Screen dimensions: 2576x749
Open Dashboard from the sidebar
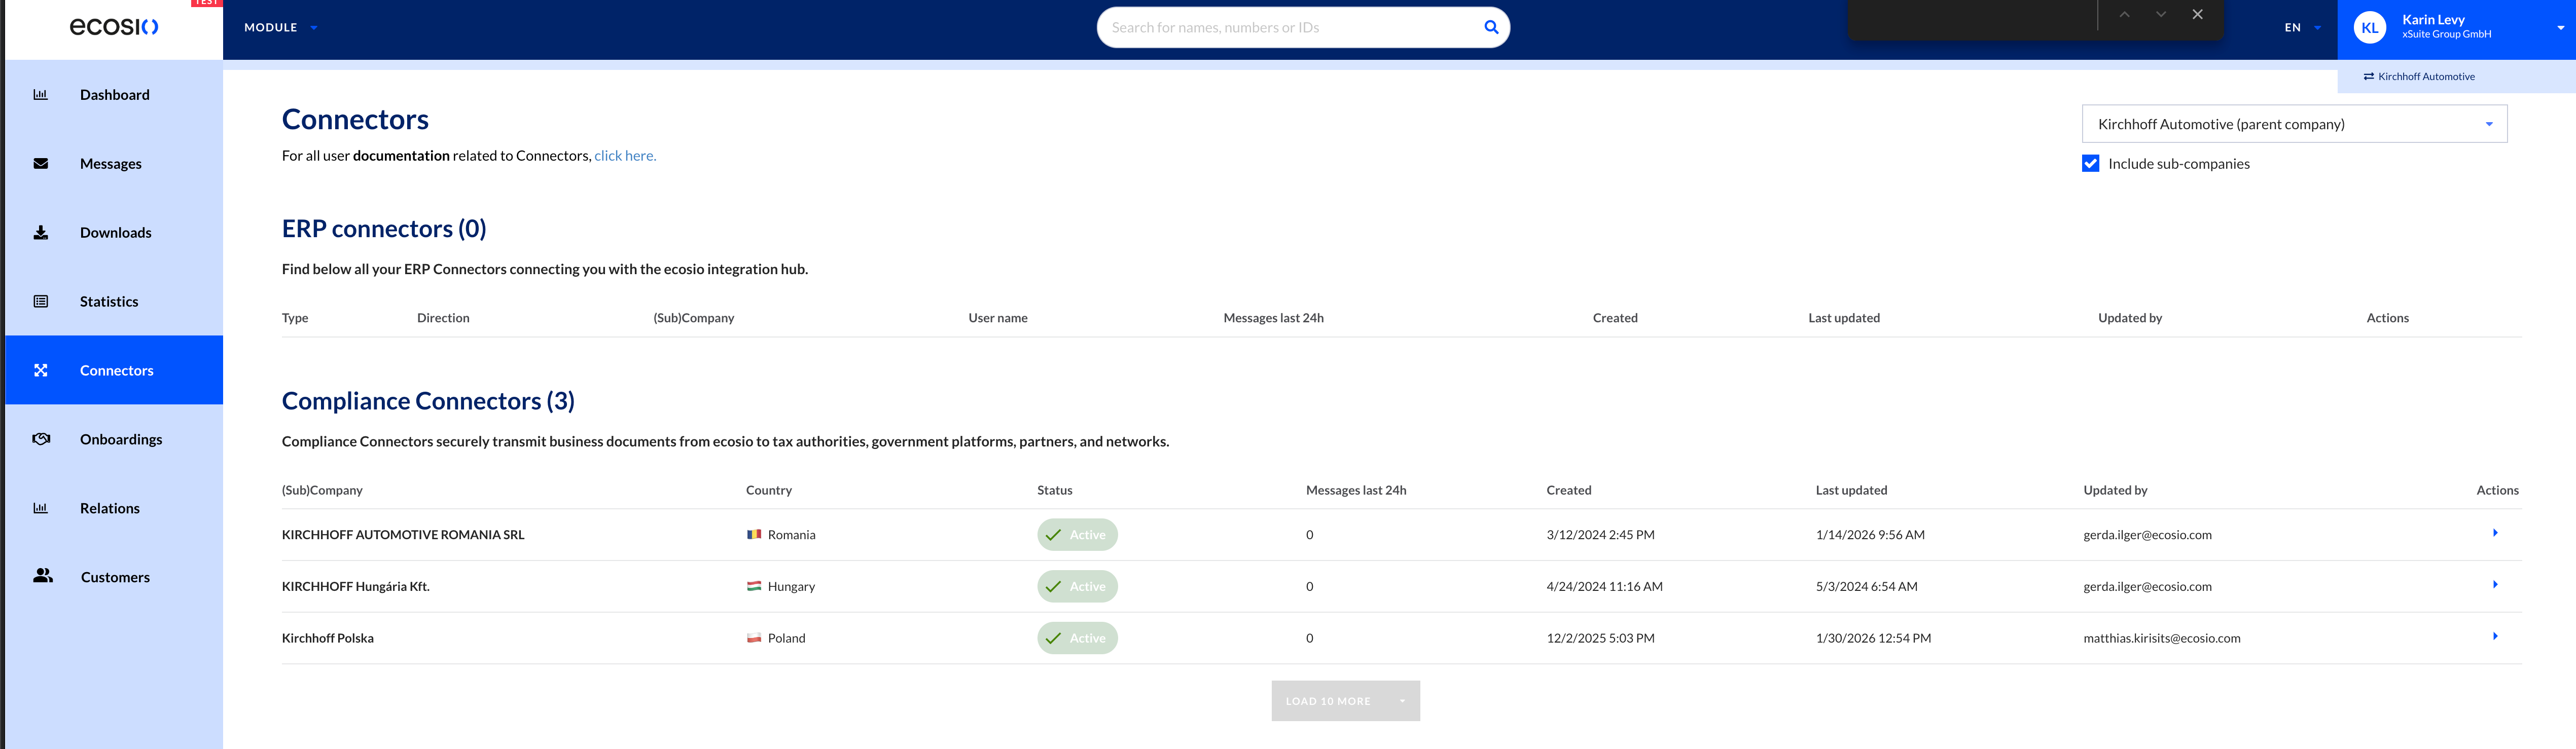[x=114, y=95]
